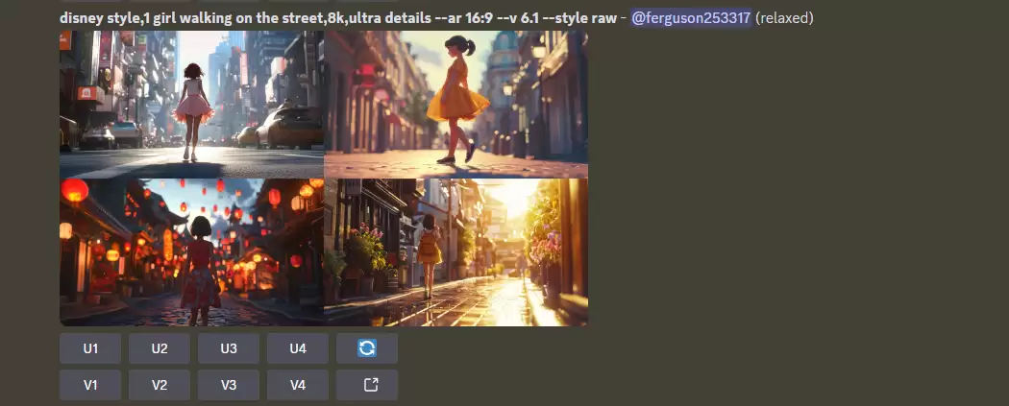Image resolution: width=1009 pixels, height=406 pixels.
Task: Click the V4 variation button
Action: (298, 385)
